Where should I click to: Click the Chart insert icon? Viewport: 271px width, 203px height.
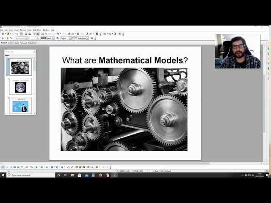coord(69,34)
